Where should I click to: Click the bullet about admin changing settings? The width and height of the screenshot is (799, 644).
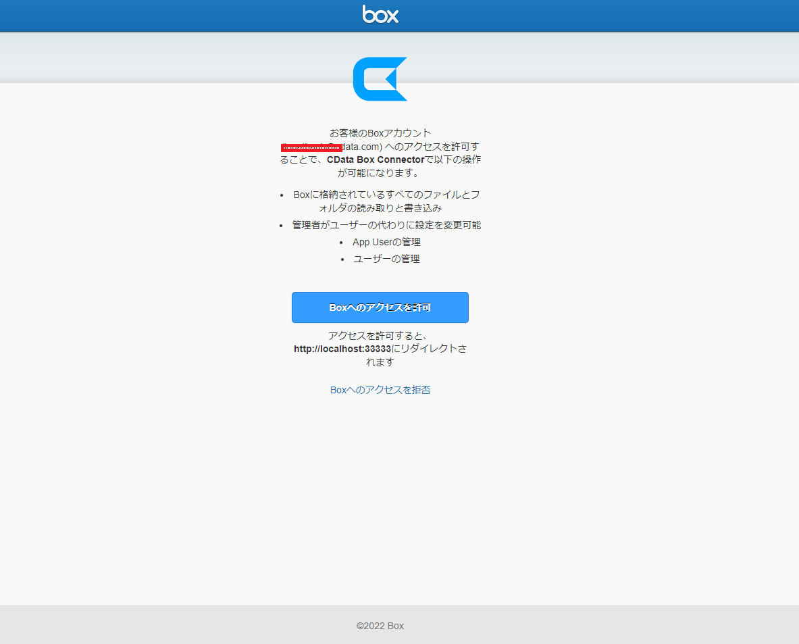point(385,224)
